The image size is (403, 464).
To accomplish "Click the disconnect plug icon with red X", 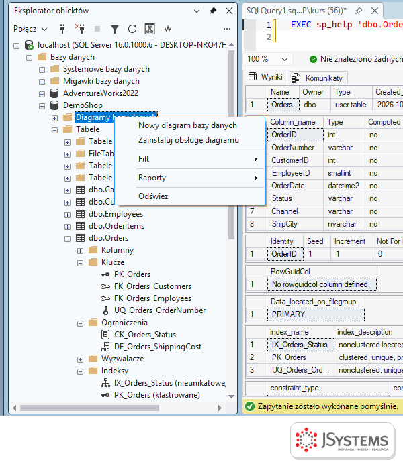I will 80,29.
